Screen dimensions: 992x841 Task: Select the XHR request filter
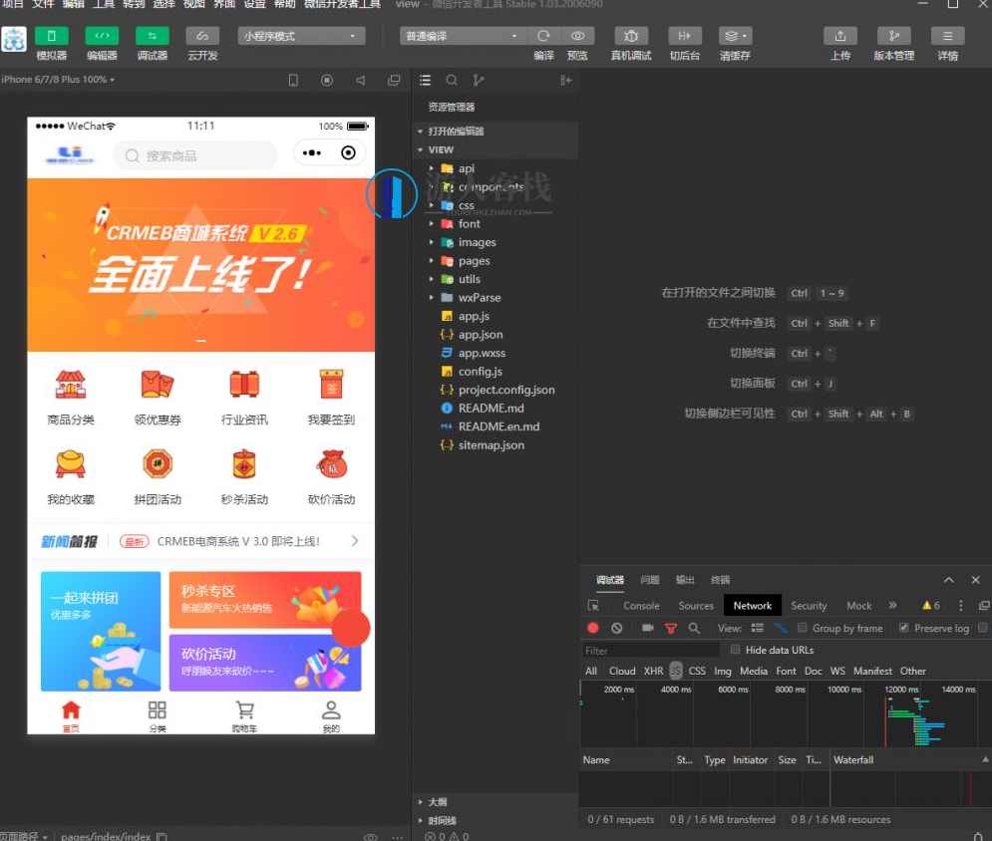click(653, 671)
